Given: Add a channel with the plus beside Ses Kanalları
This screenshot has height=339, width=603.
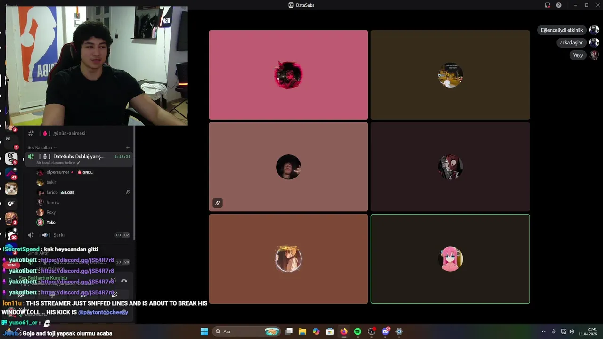Looking at the screenshot, I should (128, 147).
